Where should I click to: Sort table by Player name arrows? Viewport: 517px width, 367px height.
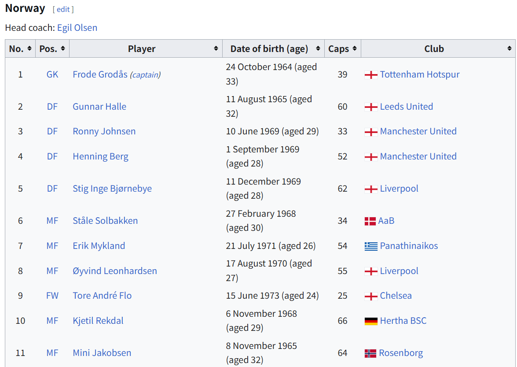(x=216, y=48)
